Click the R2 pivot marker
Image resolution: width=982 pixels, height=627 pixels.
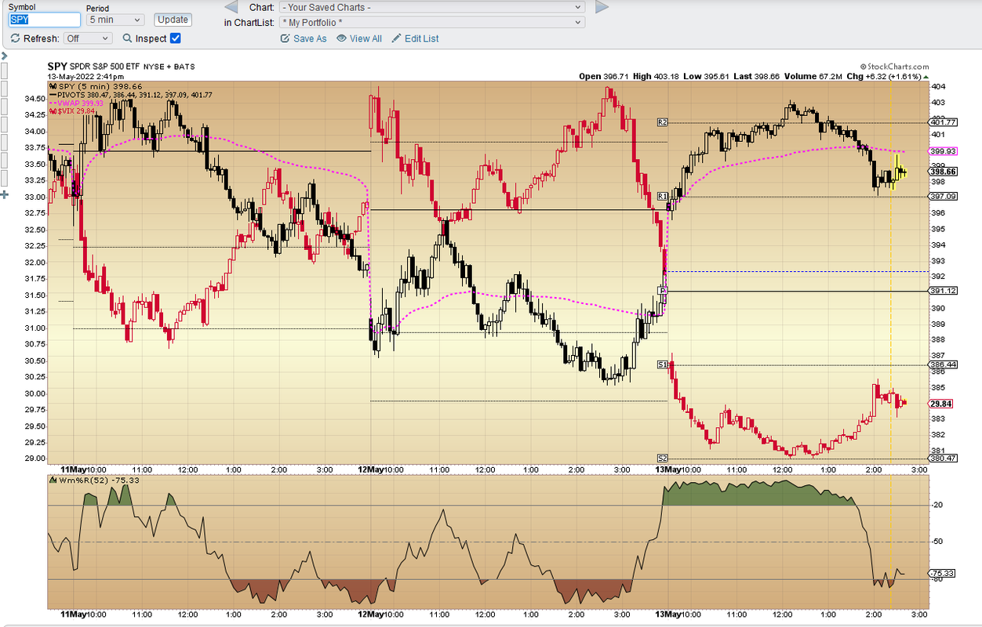click(662, 122)
